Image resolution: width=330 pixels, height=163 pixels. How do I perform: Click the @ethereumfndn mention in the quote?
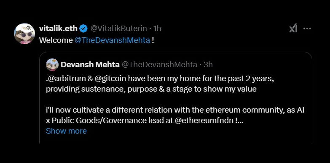[x=204, y=121]
